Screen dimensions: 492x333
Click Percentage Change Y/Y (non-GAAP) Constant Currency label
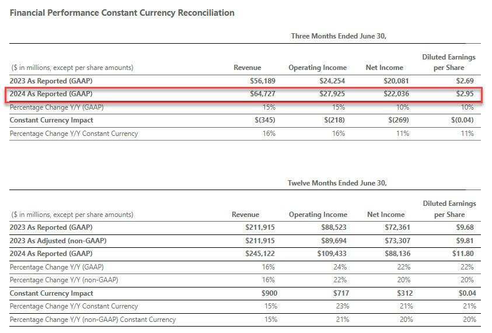point(93,320)
